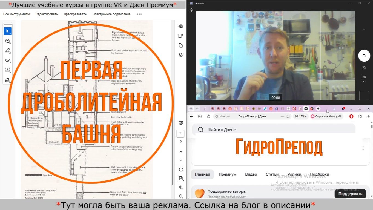Click the display mode icon above page number
Viewport: 373px width, 210px height.
point(180,123)
